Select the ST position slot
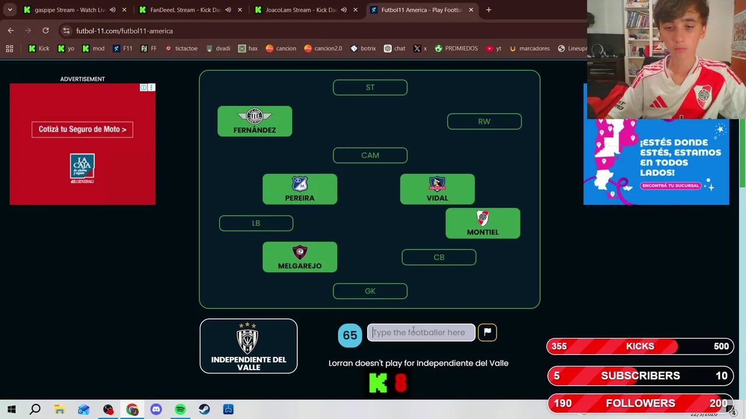The height and width of the screenshot is (419, 746). [x=370, y=87]
